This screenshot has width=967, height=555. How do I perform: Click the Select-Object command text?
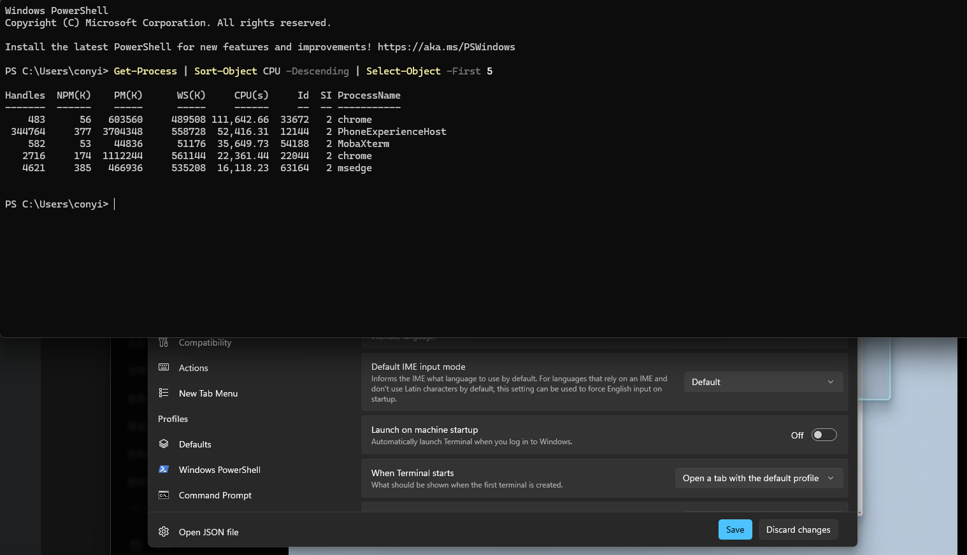403,71
